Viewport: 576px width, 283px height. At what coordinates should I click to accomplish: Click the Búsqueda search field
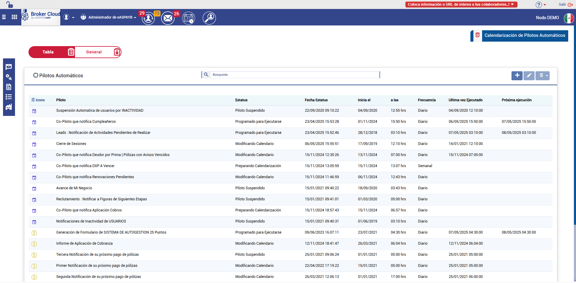point(295,75)
